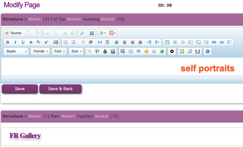Maximize the editor area
The height and width of the screenshot is (147, 243).
point(182,51)
